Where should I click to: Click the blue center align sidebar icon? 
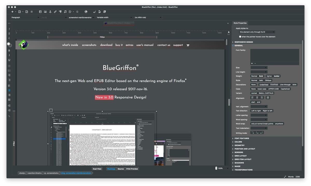9,90
